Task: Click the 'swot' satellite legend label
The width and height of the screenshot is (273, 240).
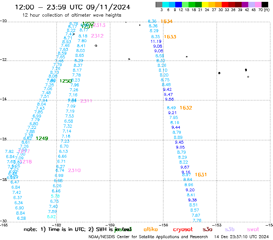Action: (x=253, y=230)
